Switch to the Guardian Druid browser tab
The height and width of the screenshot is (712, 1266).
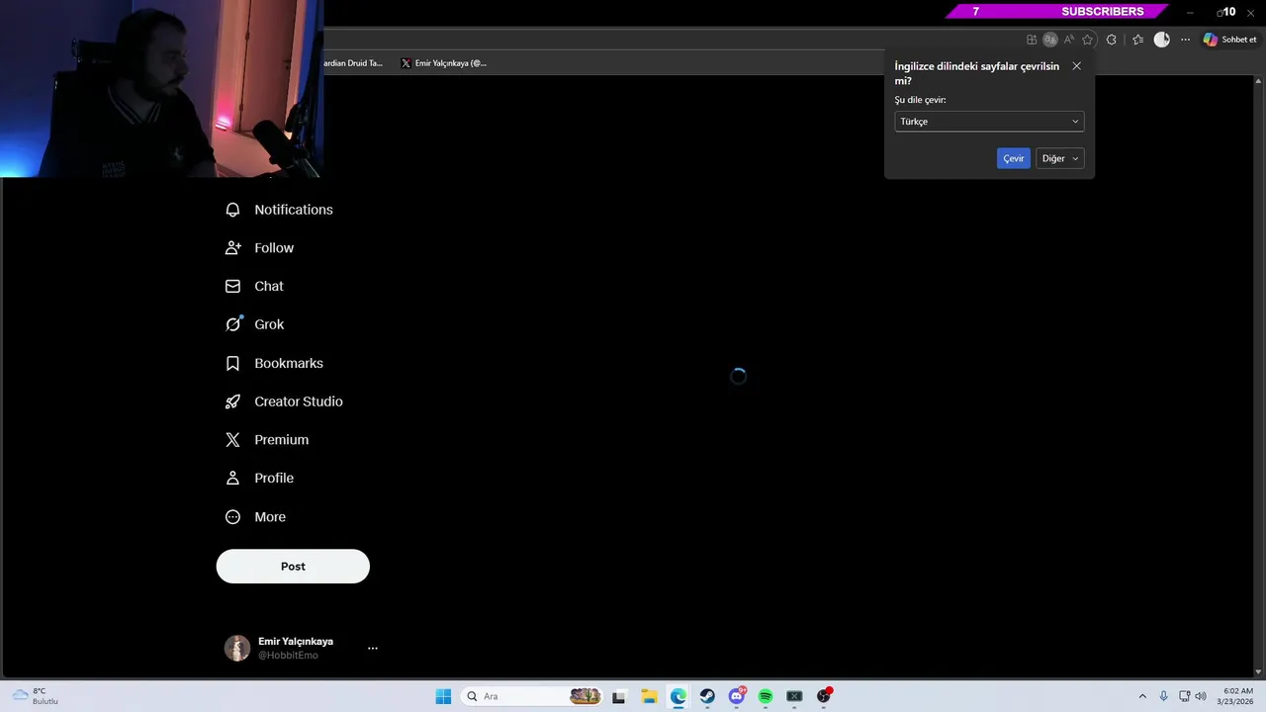(352, 63)
